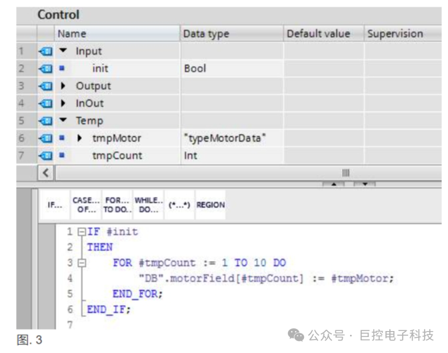Insert a (*...*) comment block
This screenshot has height=353, width=448.
point(179,204)
